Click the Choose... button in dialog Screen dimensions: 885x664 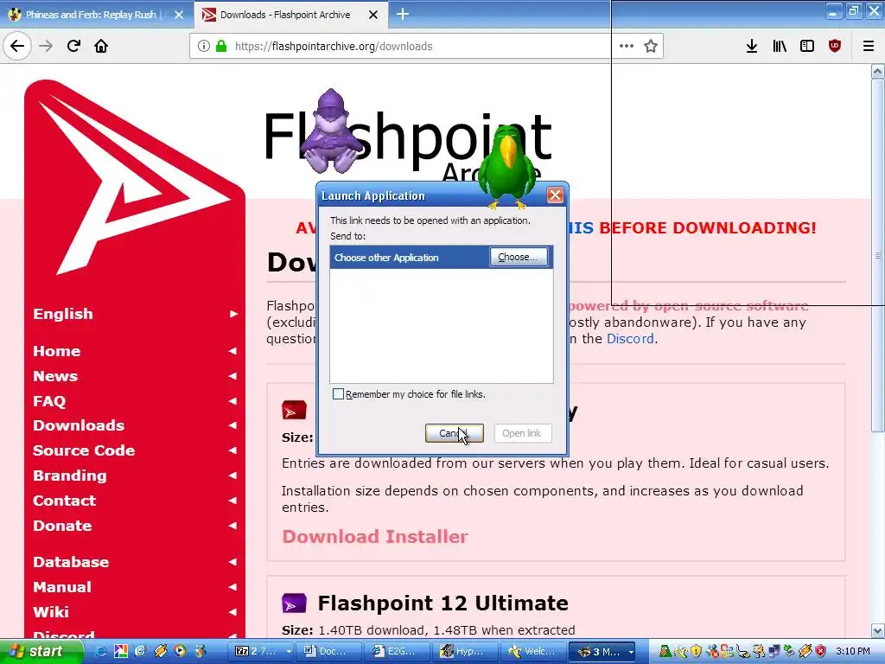(x=519, y=257)
